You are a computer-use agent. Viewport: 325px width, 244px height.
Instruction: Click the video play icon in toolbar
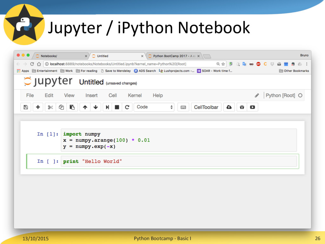[252, 107]
